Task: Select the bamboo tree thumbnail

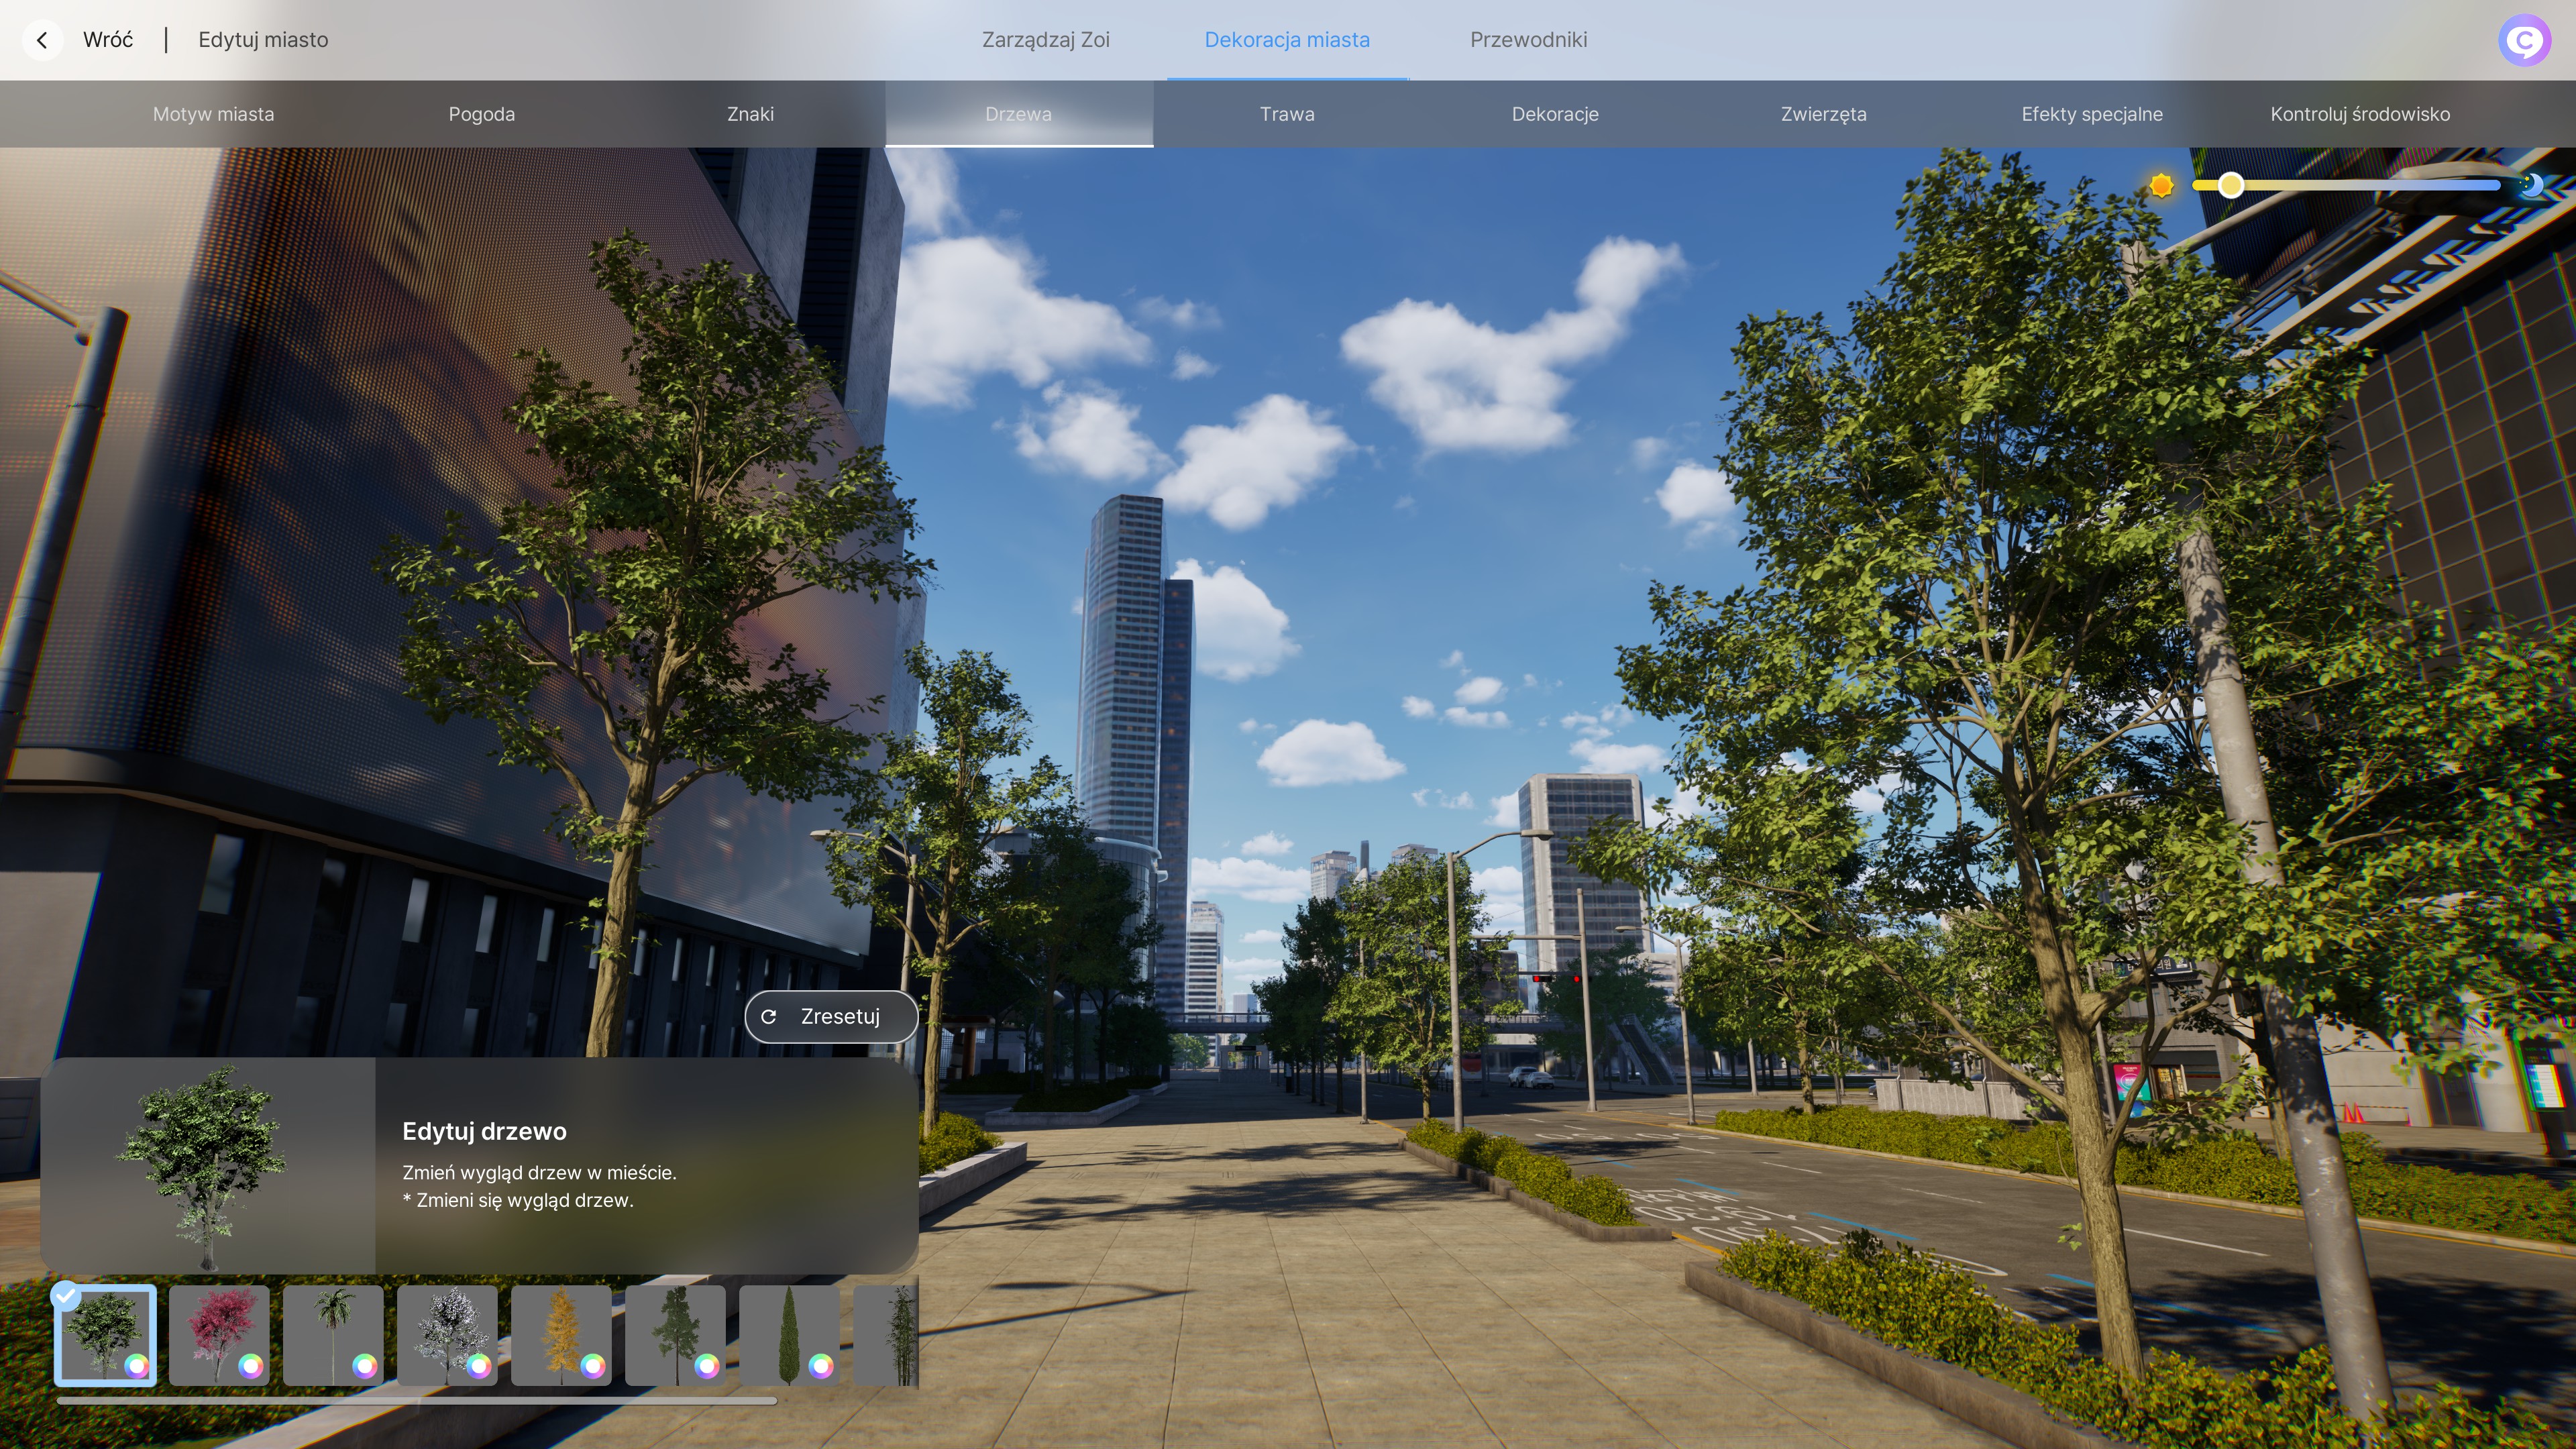Action: pos(886,1335)
